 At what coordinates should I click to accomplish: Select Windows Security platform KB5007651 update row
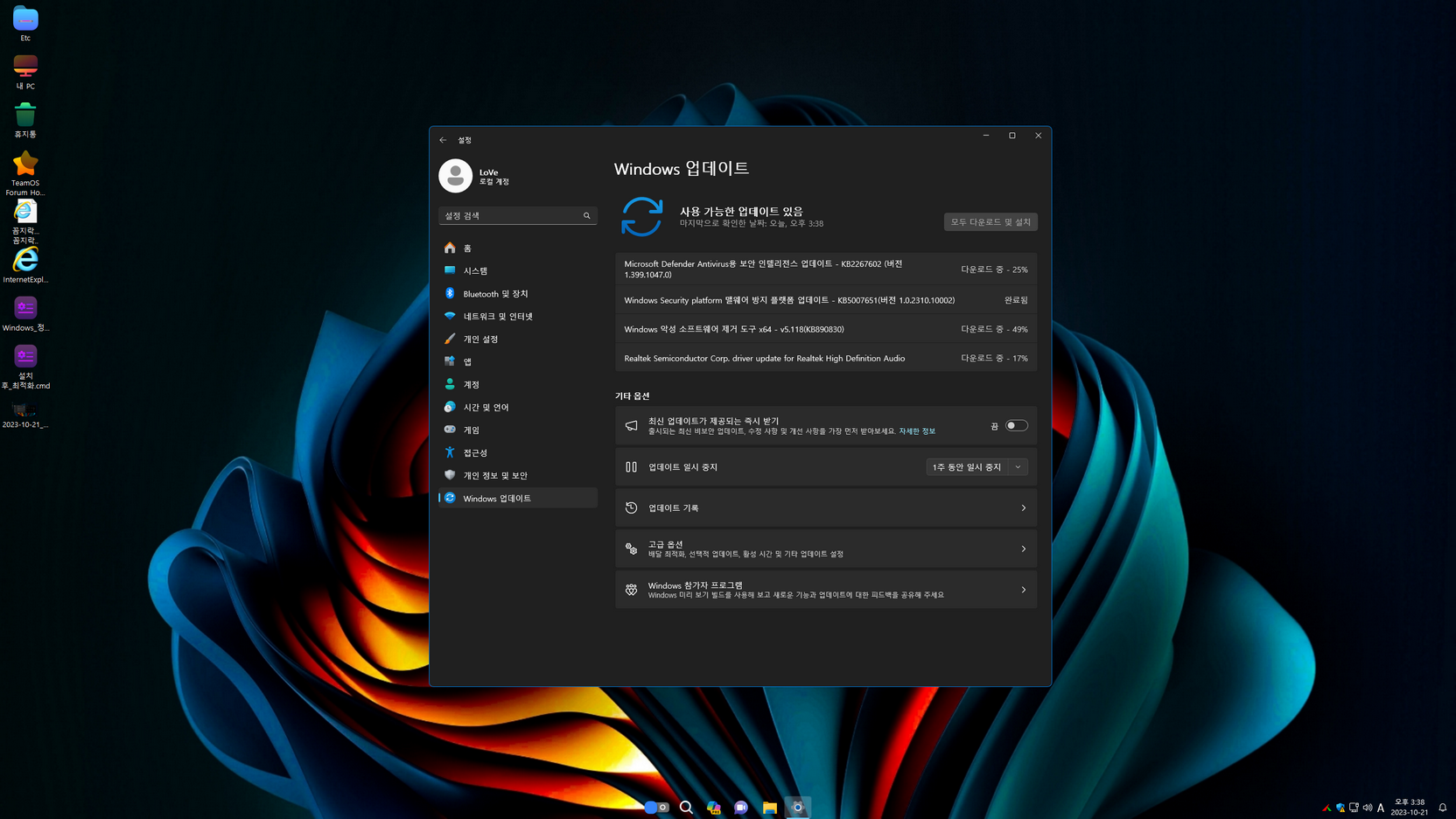pos(826,300)
